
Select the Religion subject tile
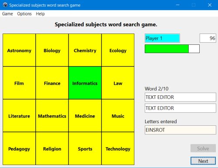coord(52,148)
